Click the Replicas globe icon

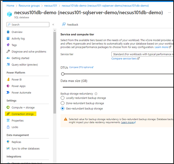8,142
